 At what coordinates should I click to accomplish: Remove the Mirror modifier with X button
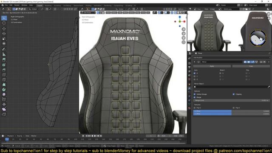[269, 62]
